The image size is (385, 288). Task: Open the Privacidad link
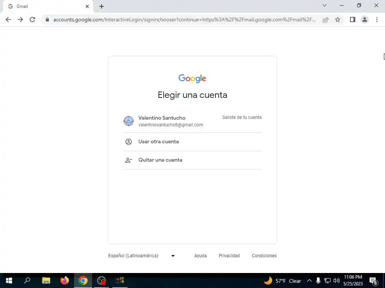tap(229, 256)
